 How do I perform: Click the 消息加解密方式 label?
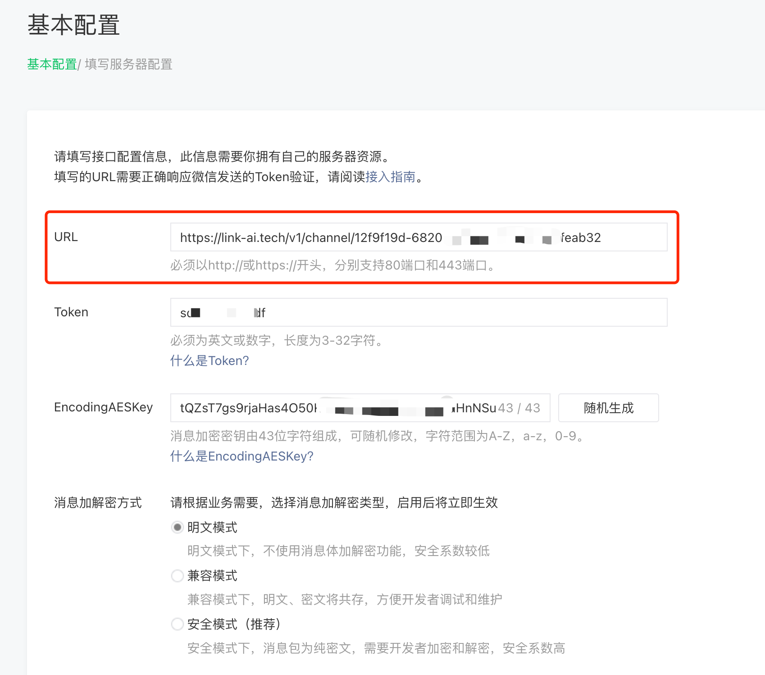point(98,502)
